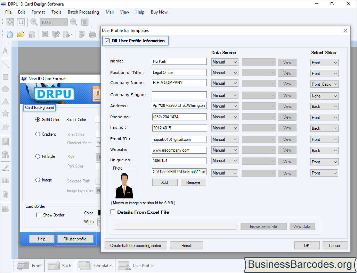Select the Barcode tool in left toolbar
This screenshot has width=357, height=273.
(x=6, y=180)
